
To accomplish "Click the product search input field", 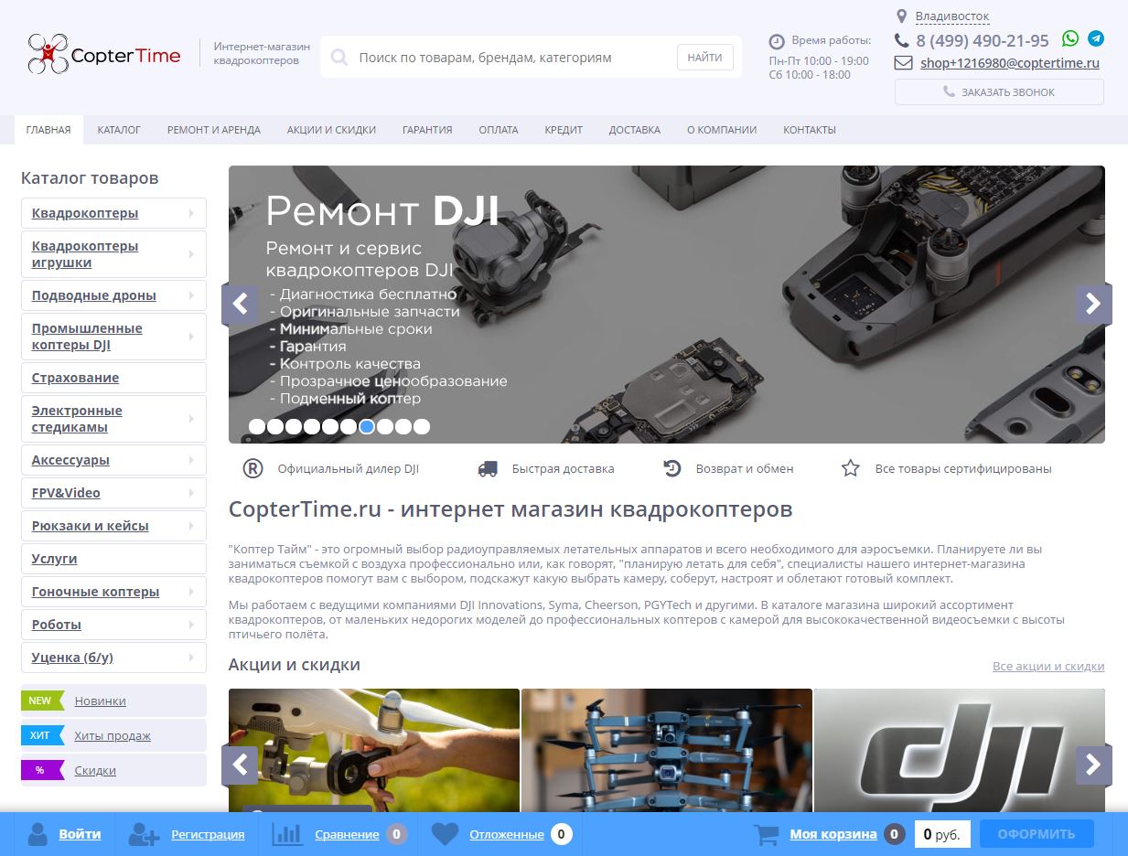I will click(512, 58).
